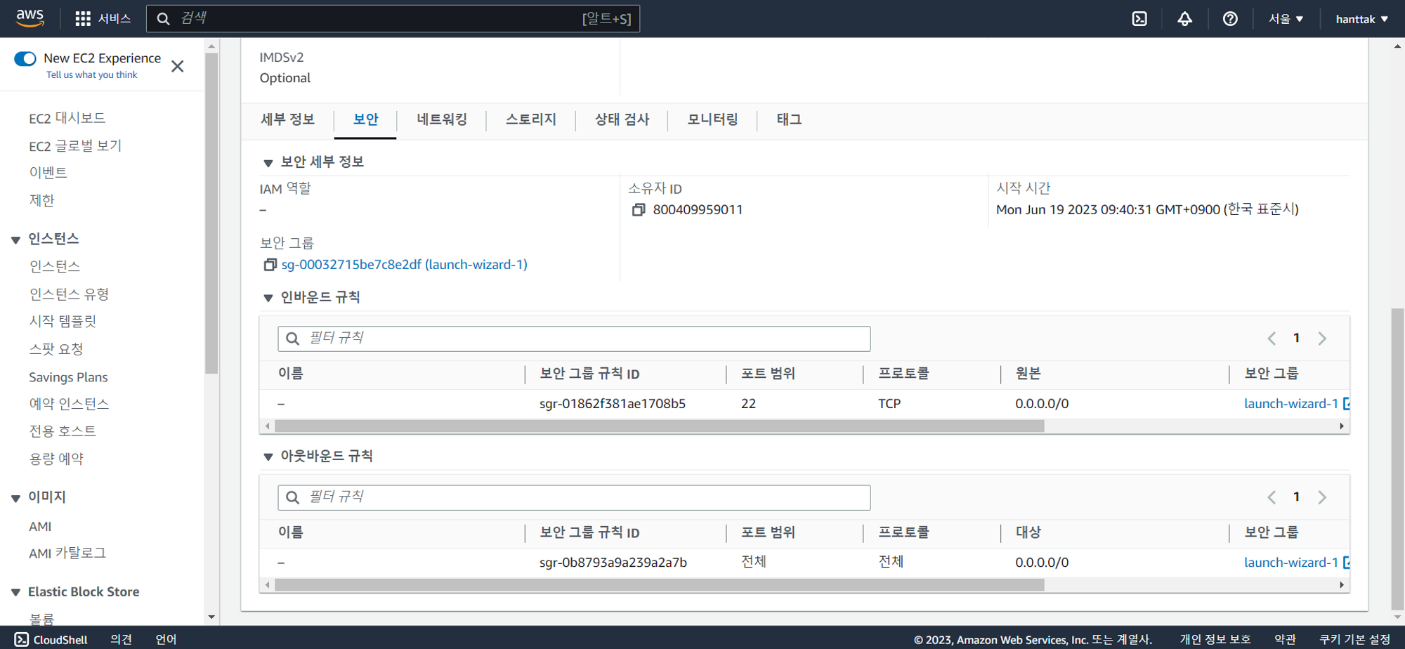
Task: Focus the outbound 필터 규칙 filter field
Action: (x=574, y=497)
